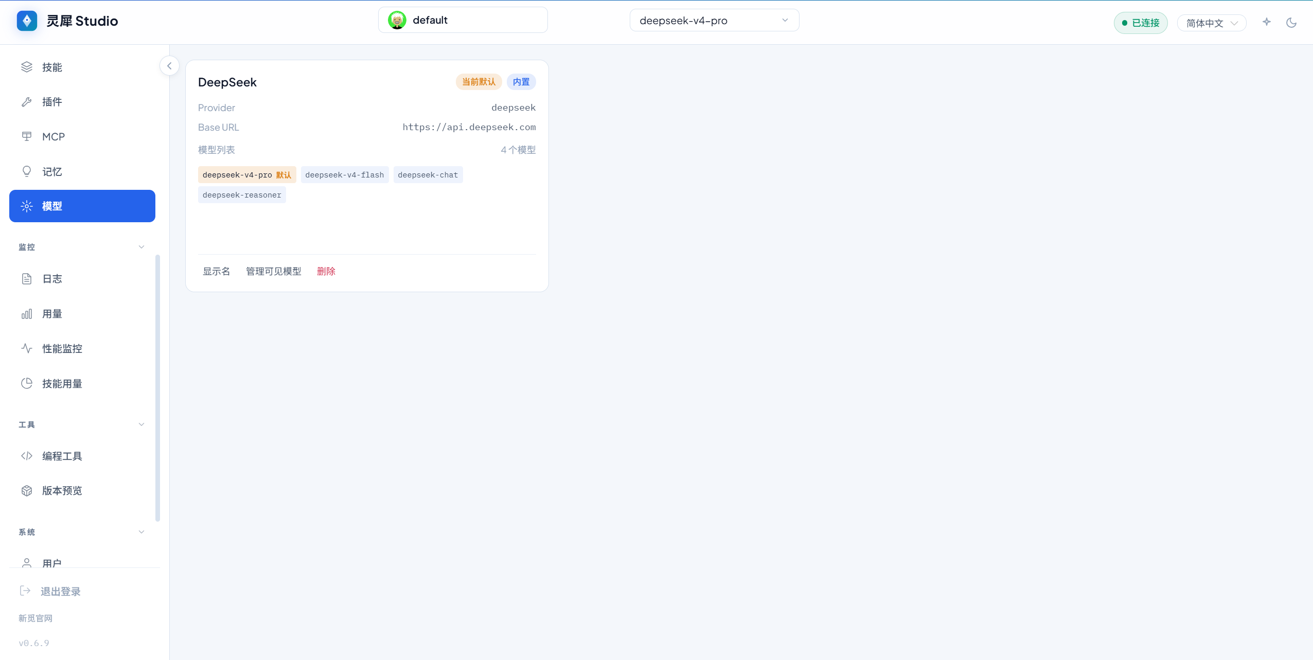
Task: Click the 性能监控 pulse icon
Action: (x=27, y=348)
